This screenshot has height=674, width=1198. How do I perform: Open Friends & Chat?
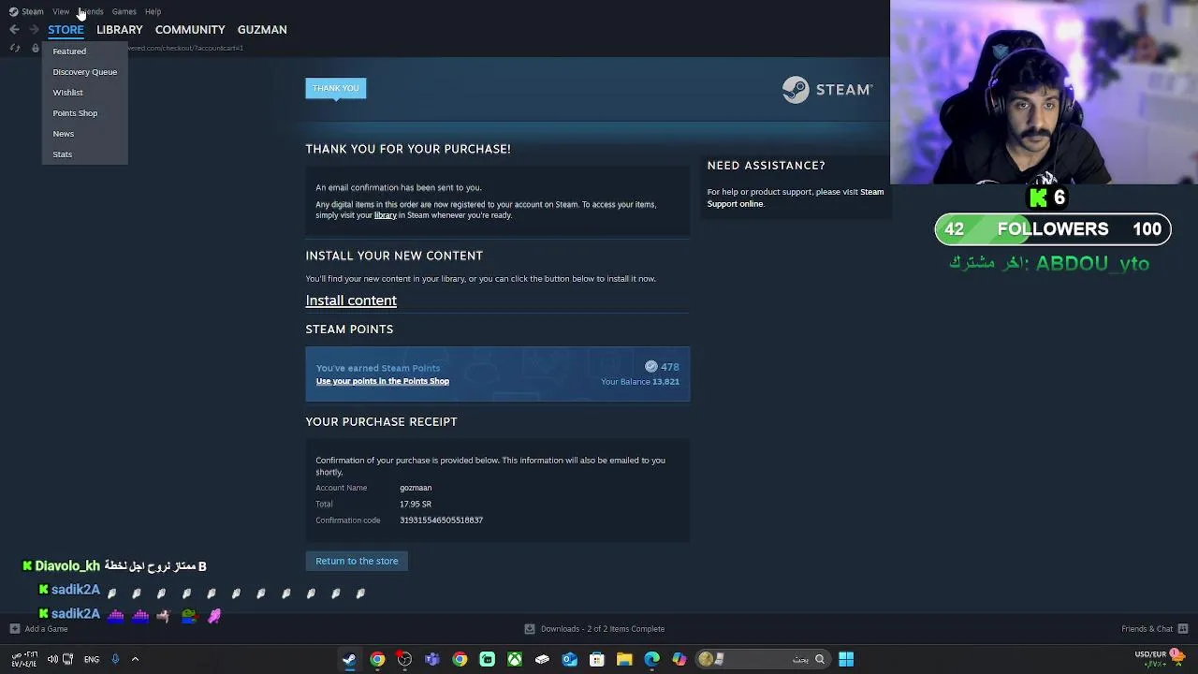[1147, 629]
